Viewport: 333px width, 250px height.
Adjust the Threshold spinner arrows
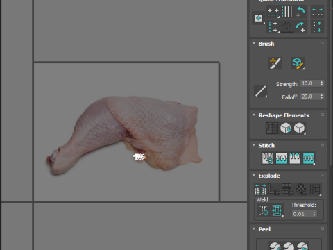(314, 214)
